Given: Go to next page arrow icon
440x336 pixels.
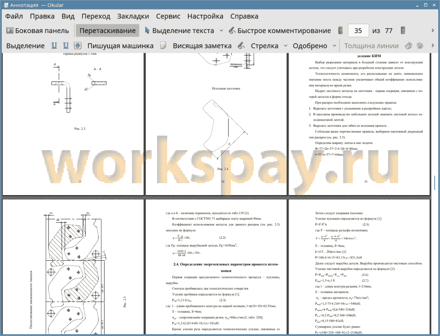Looking at the screenshot, I should (403, 31).
